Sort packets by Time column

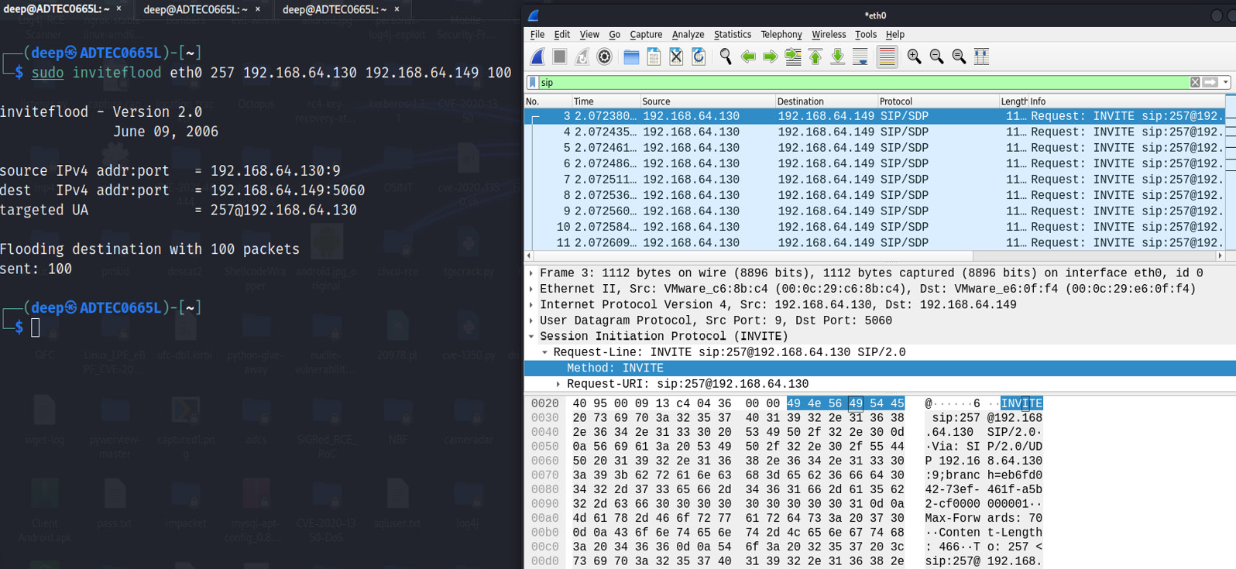[x=606, y=101]
